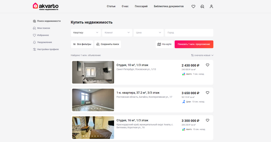Click 'Купить недвижимость' heading
The image size is (271, 142).
pyautogui.click(x=92, y=22)
